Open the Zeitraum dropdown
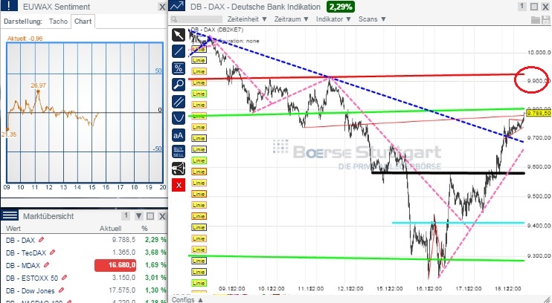The image size is (552, 303). (292, 19)
